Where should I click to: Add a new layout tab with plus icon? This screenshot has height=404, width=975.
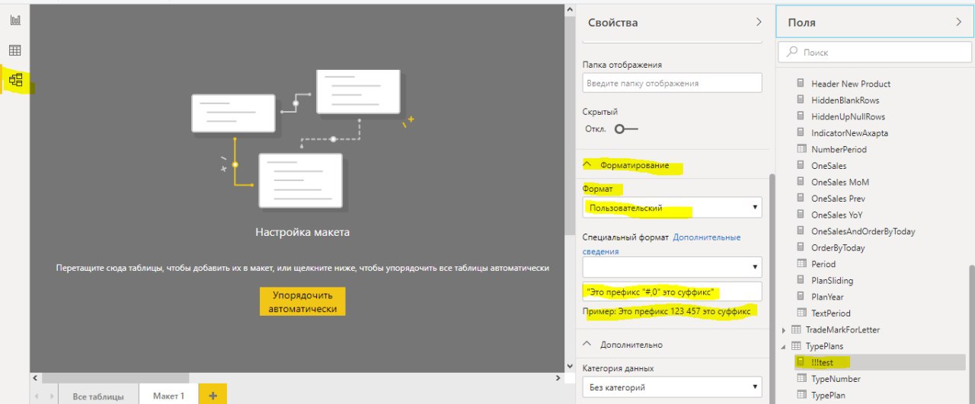[213, 395]
